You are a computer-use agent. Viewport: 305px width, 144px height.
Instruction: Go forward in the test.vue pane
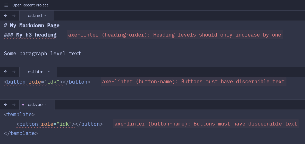pyautogui.click(x=14, y=104)
